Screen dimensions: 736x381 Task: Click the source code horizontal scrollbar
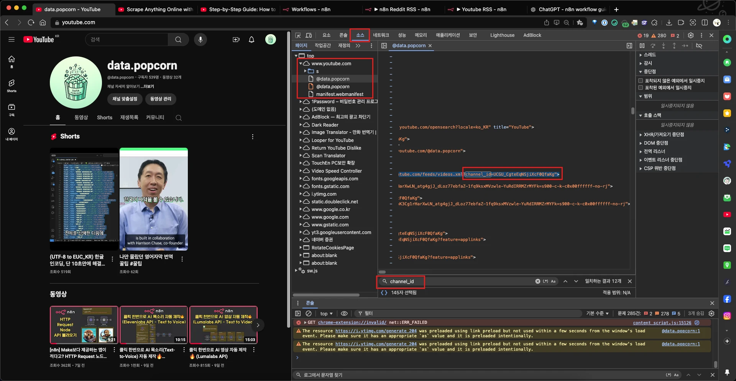pyautogui.click(x=382, y=272)
